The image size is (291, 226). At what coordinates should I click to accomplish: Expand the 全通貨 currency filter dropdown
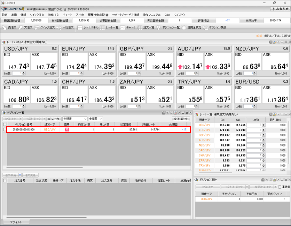[x=75, y=119]
